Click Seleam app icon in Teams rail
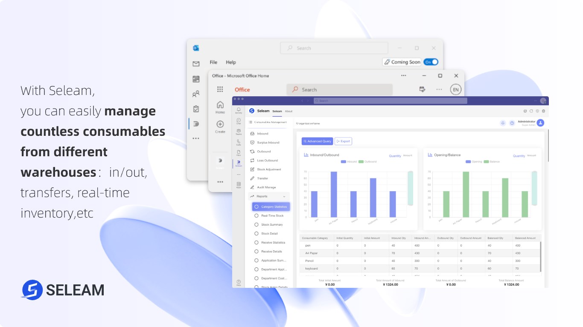This screenshot has width=583, height=327. tap(239, 163)
